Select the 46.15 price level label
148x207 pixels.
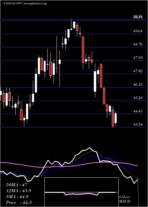138,84
